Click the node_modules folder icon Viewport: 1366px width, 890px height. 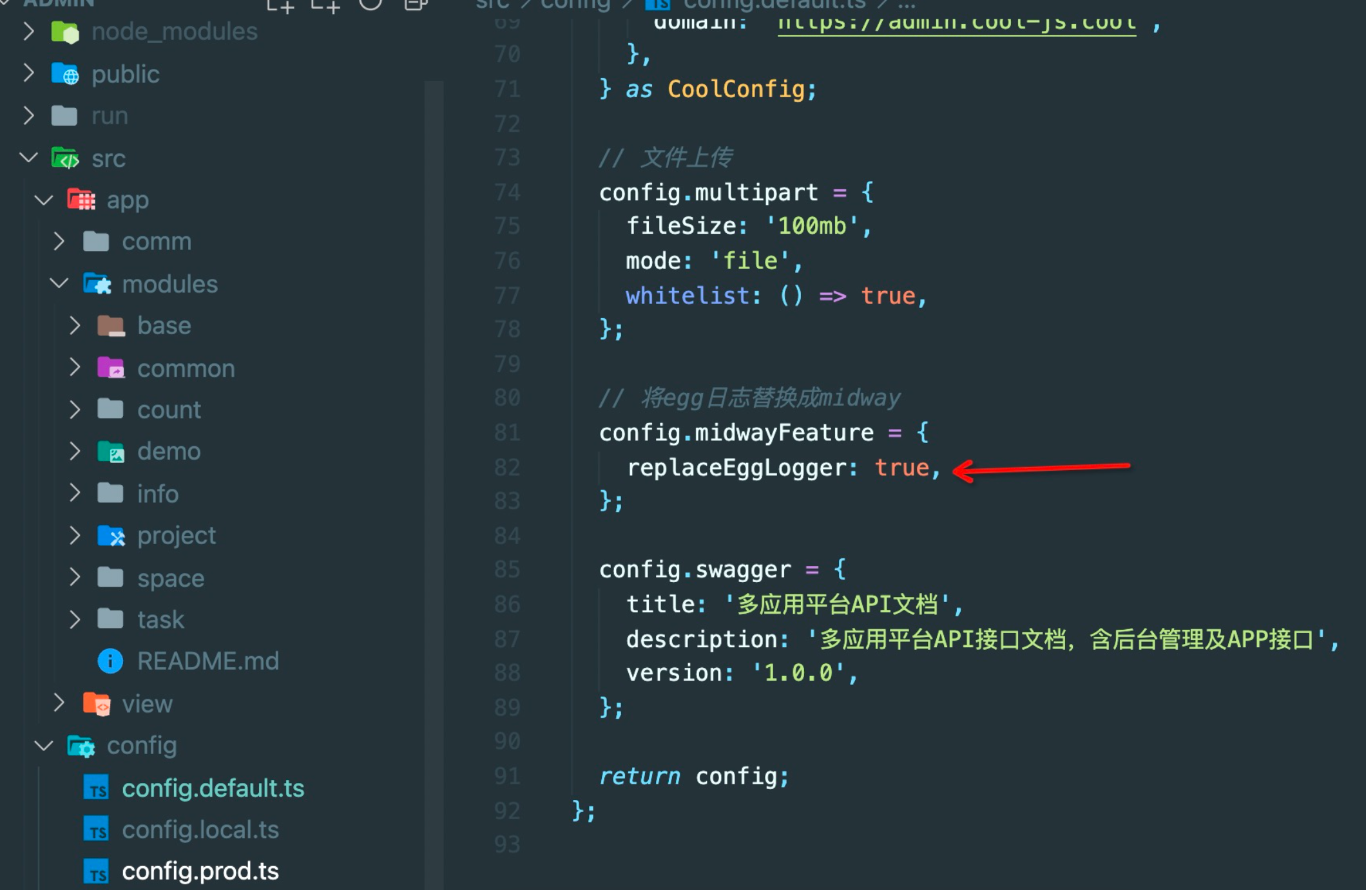click(64, 32)
